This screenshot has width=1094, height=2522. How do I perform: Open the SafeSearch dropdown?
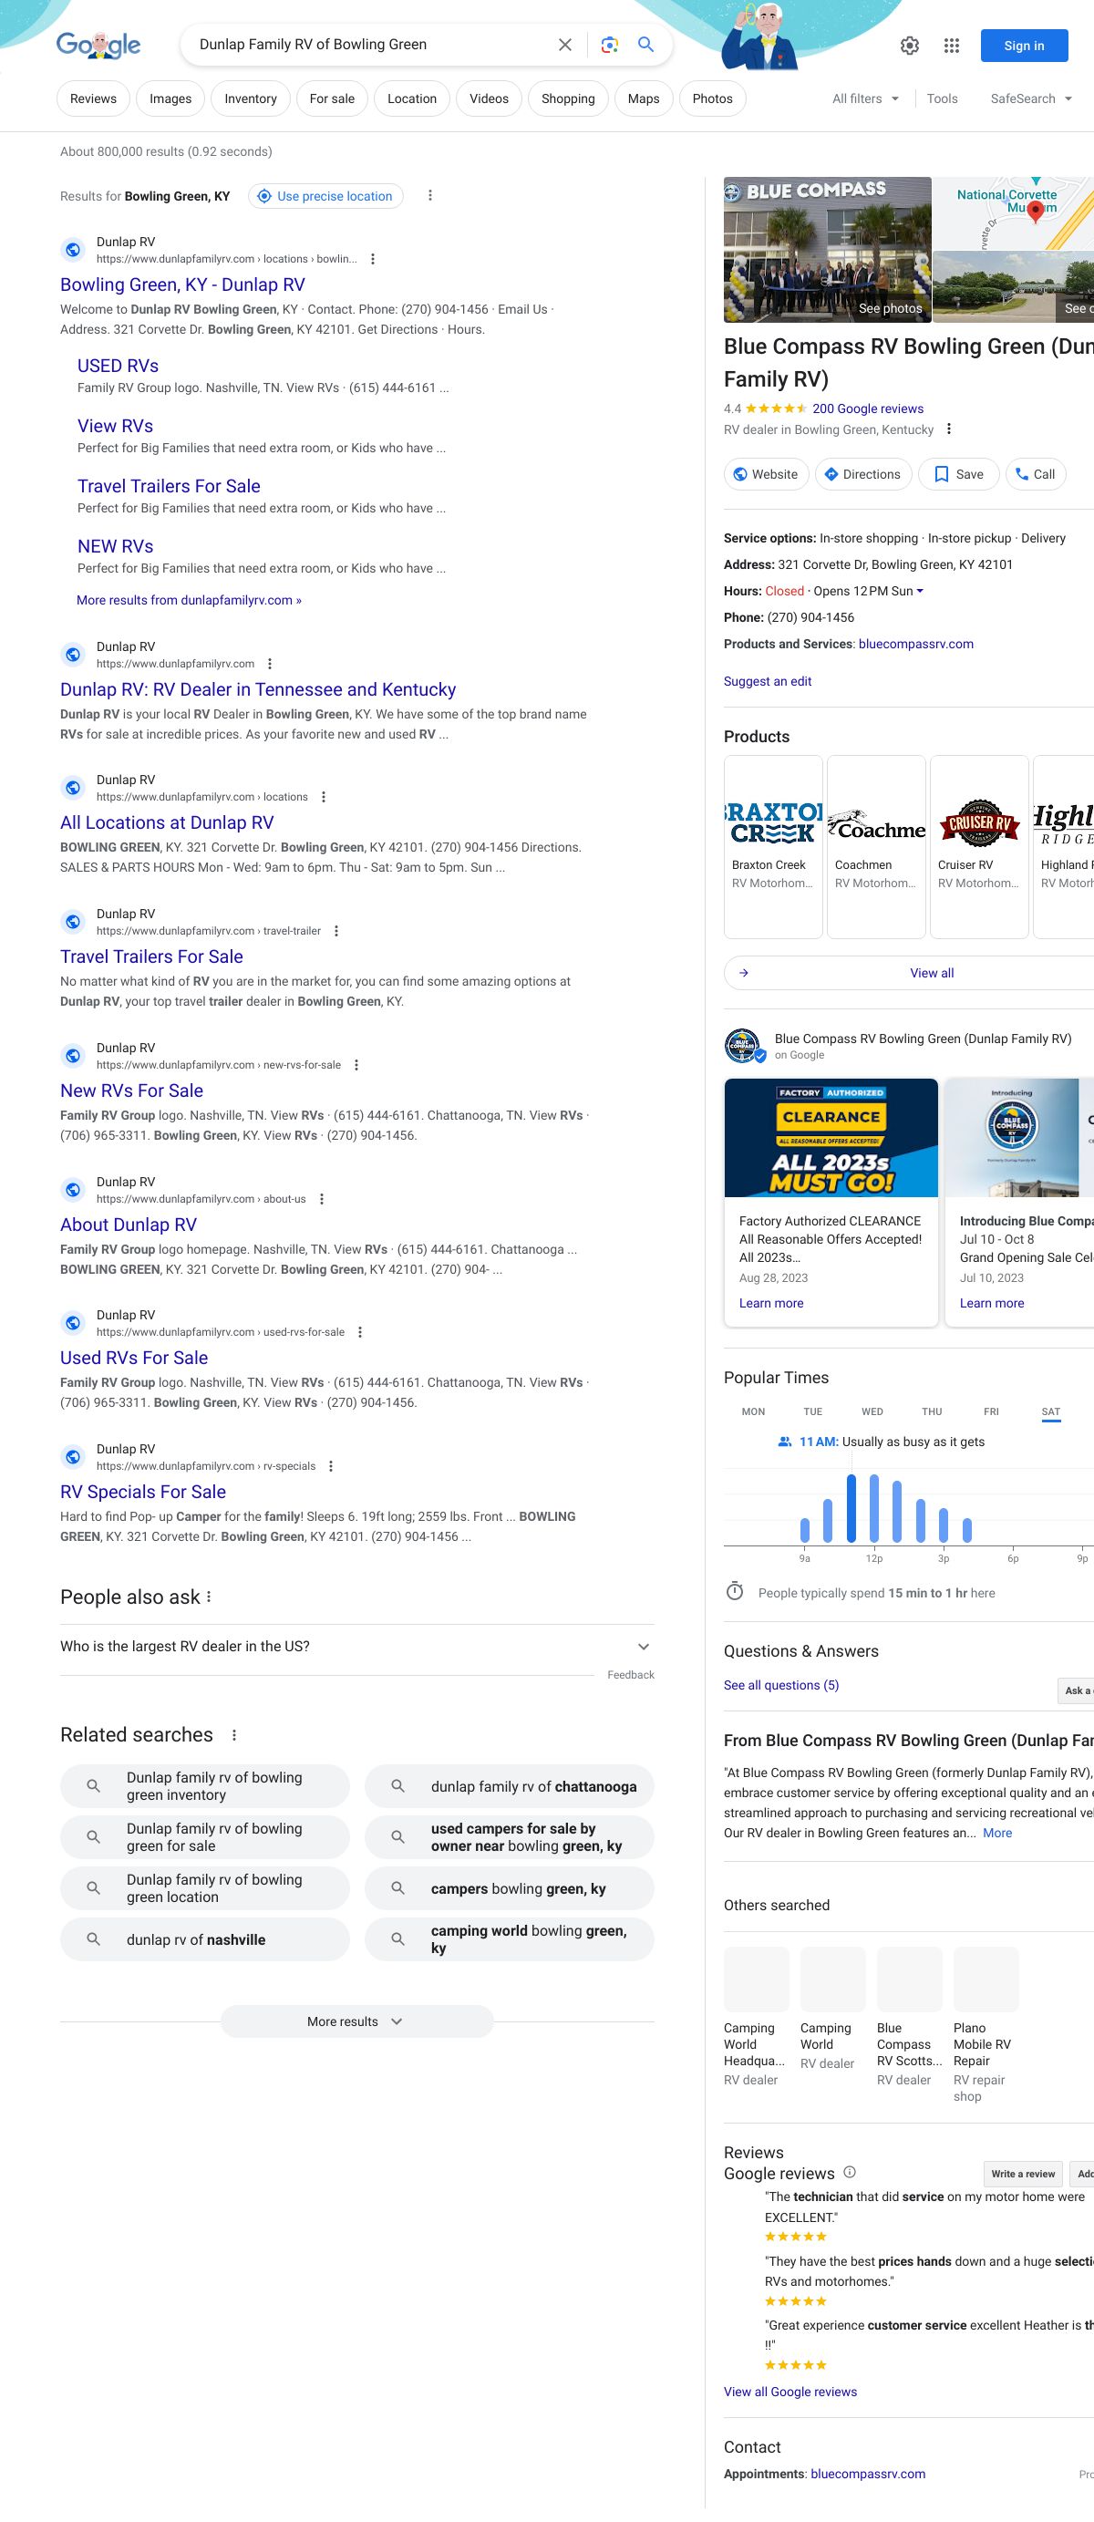pyautogui.click(x=1030, y=98)
